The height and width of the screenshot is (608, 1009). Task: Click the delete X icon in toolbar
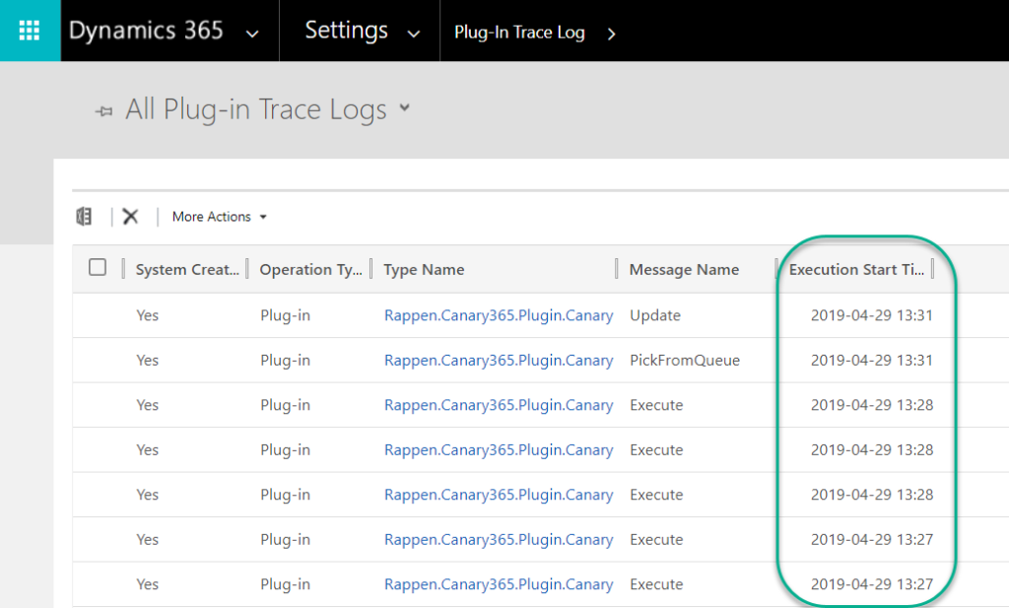point(130,217)
